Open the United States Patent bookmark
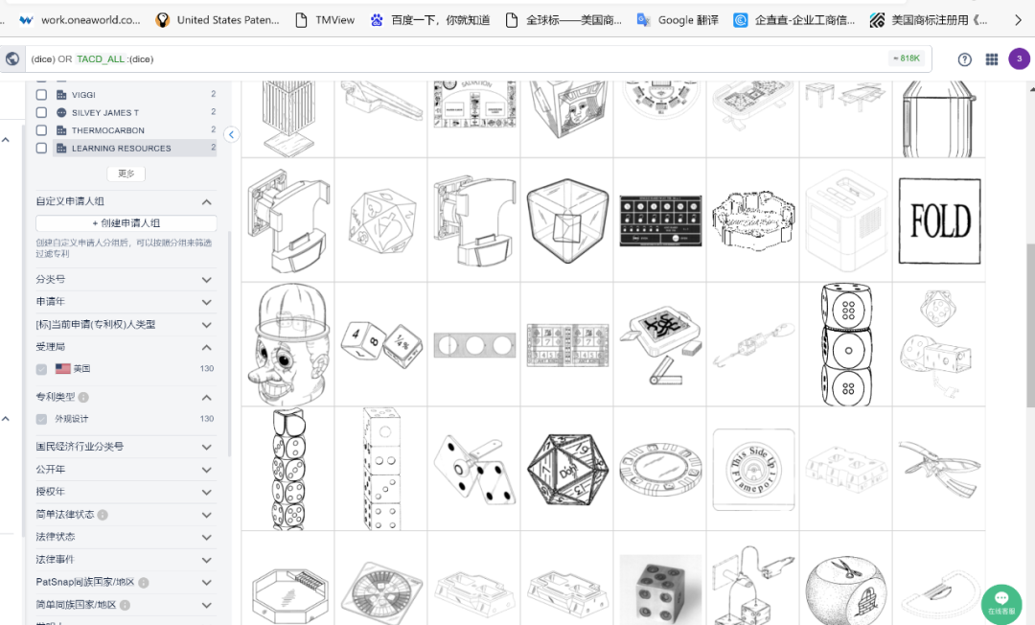Viewport: 1035px width, 625px height. tap(217, 20)
